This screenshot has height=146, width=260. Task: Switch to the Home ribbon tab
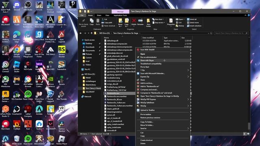click(x=90, y=15)
